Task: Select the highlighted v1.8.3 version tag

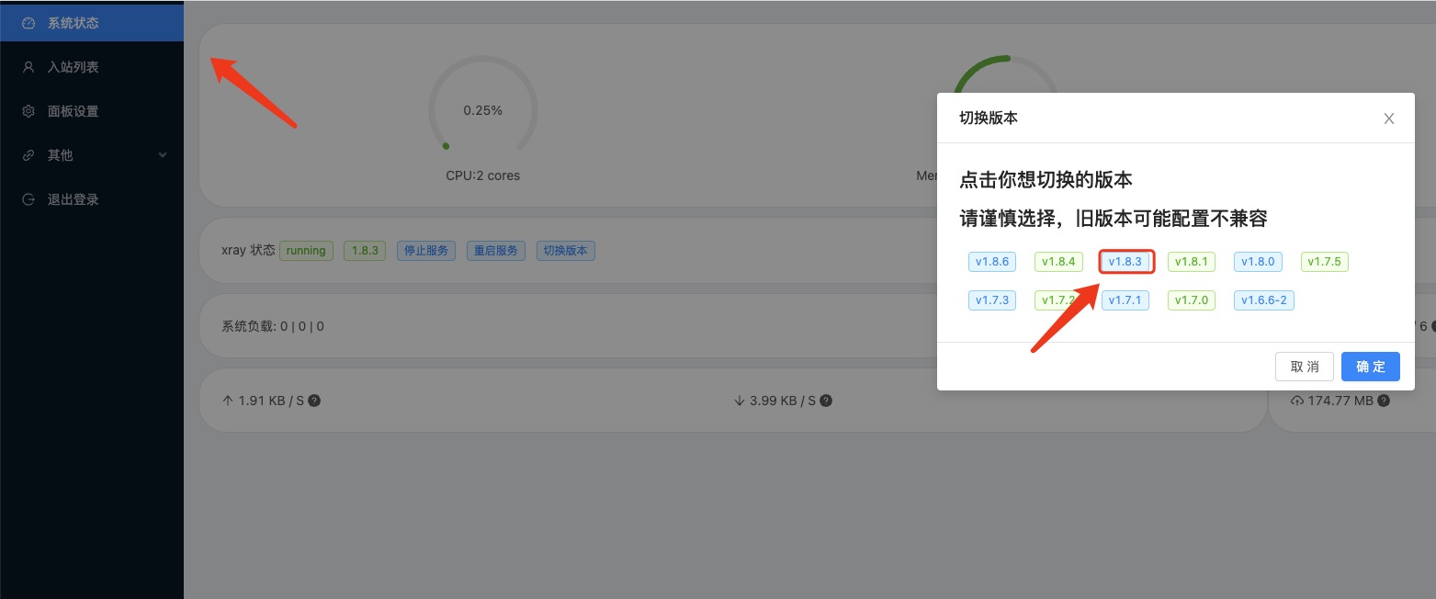Action: [x=1125, y=262]
